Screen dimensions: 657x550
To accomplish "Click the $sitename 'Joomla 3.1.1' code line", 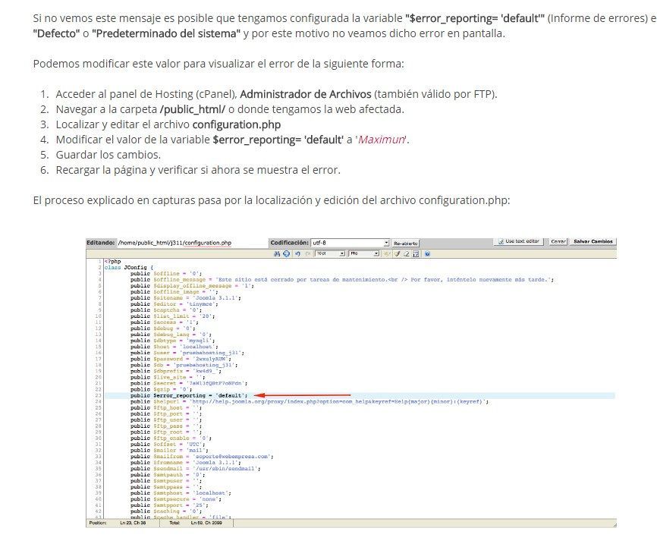I will pyautogui.click(x=186, y=298).
